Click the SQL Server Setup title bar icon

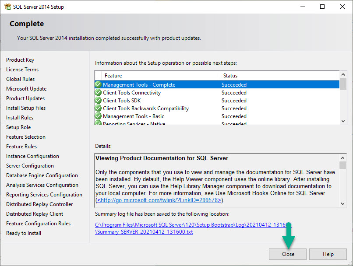[7, 7]
